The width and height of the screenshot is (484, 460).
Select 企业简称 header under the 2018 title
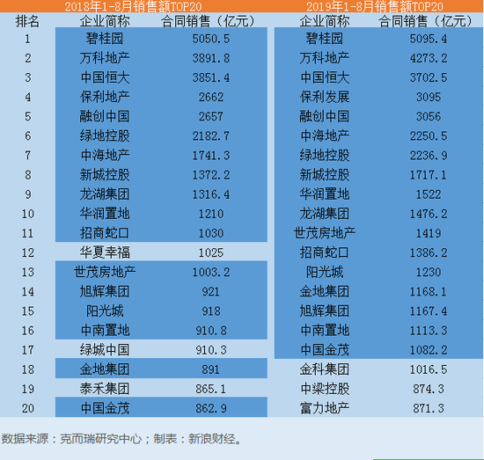click(x=105, y=21)
